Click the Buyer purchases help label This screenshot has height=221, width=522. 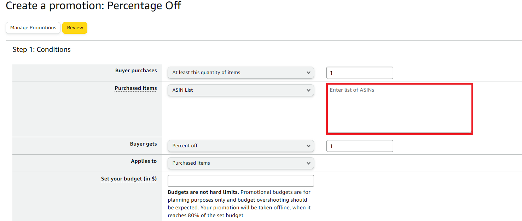[136, 70]
